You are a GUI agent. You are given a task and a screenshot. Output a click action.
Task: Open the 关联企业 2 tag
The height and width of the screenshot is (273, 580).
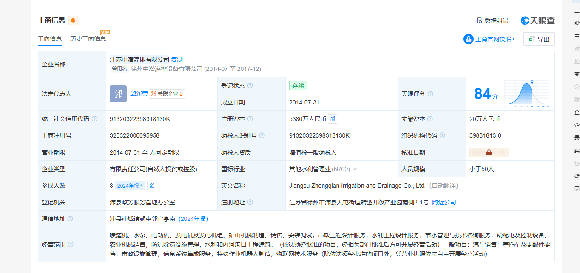point(167,94)
